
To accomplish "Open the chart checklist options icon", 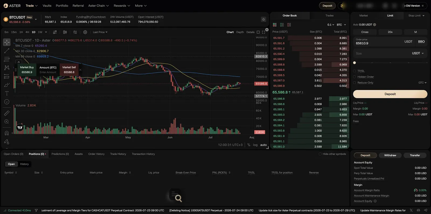I will (x=75, y=32).
